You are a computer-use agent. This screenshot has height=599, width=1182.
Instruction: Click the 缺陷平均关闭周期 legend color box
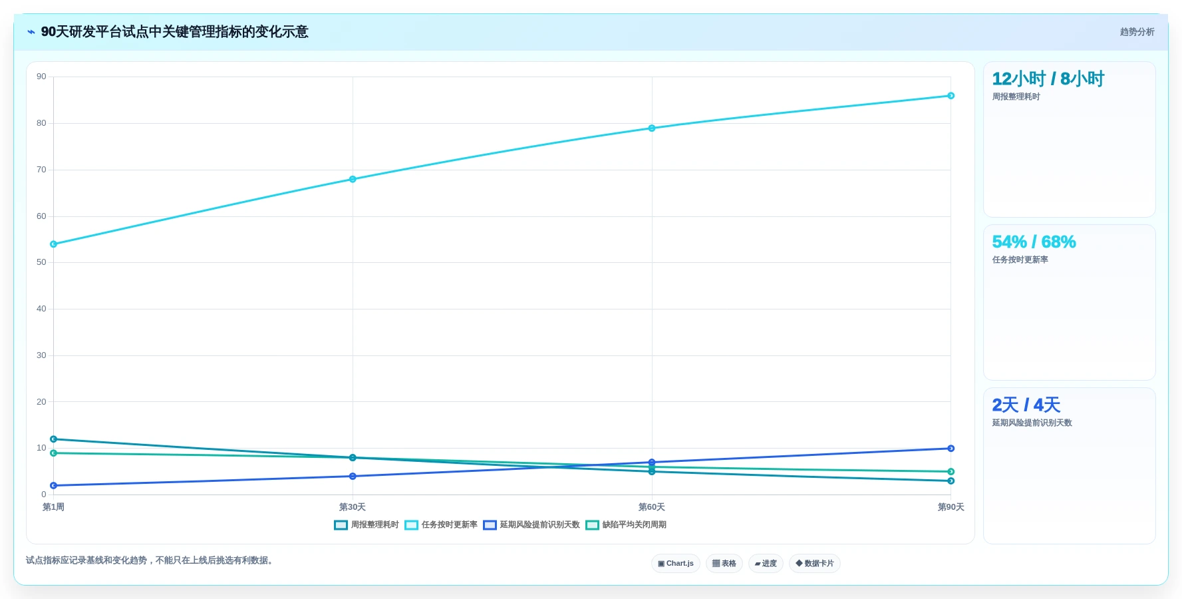coord(592,525)
